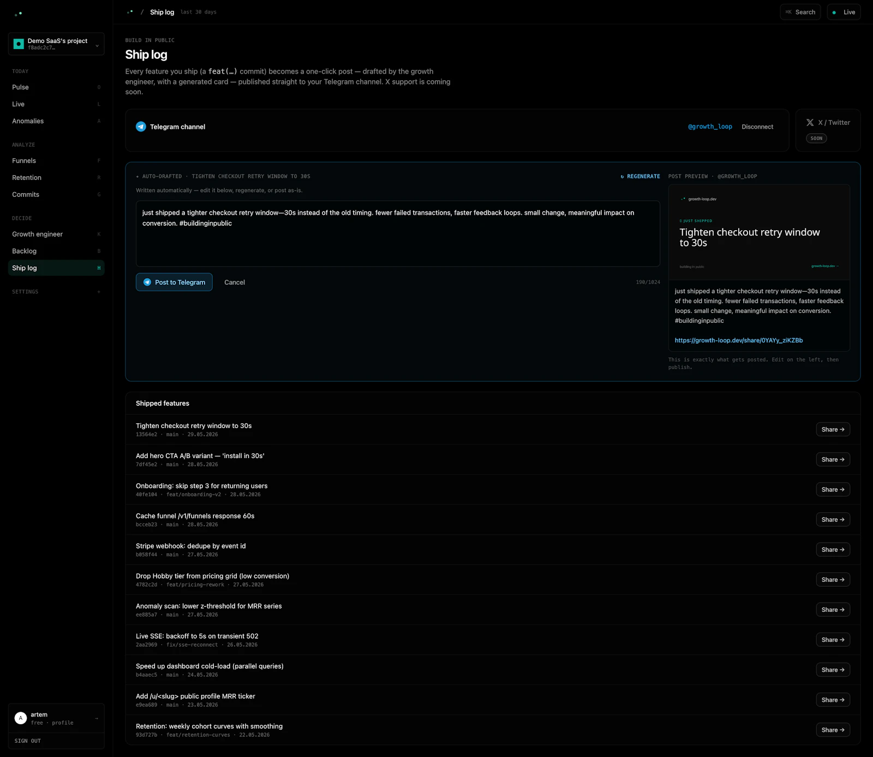Share Retention weekly cohort curves feature
873x757 pixels.
833,730
